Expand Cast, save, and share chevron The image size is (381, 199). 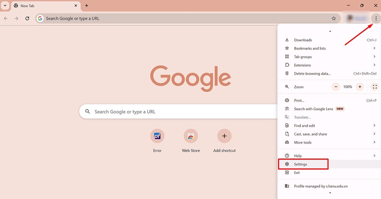point(374,134)
